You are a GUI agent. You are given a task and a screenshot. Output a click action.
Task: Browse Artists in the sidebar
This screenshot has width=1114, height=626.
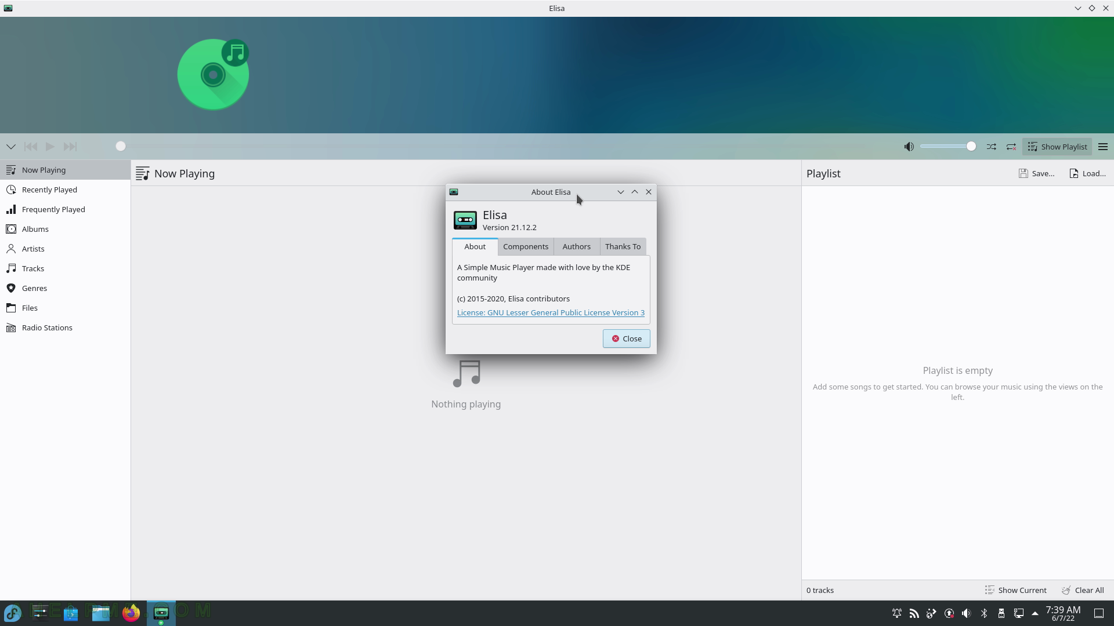[65, 249]
